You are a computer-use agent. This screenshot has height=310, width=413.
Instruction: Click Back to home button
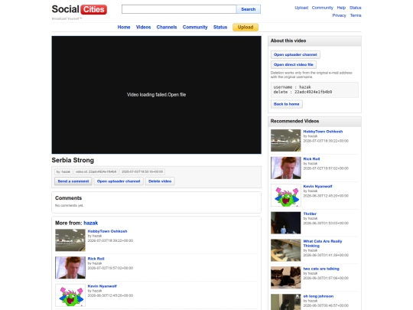click(x=287, y=104)
